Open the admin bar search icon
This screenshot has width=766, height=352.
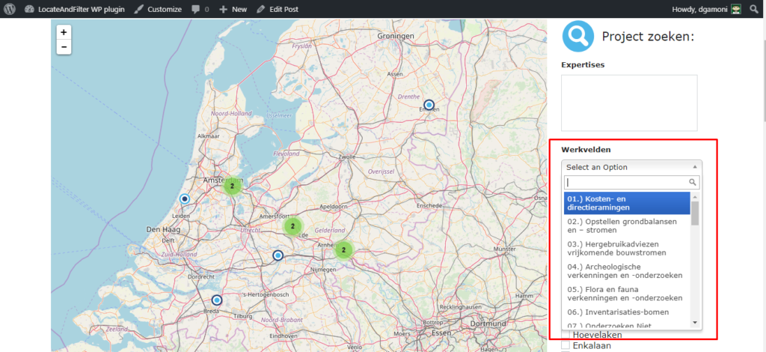[753, 9]
